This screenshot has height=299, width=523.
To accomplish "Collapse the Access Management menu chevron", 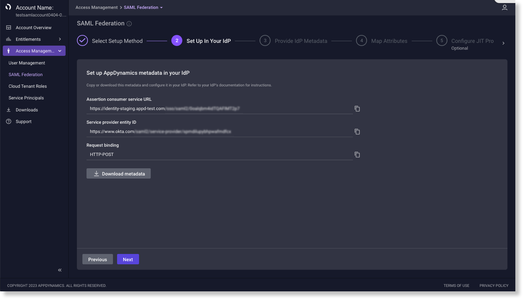I will (x=60, y=51).
